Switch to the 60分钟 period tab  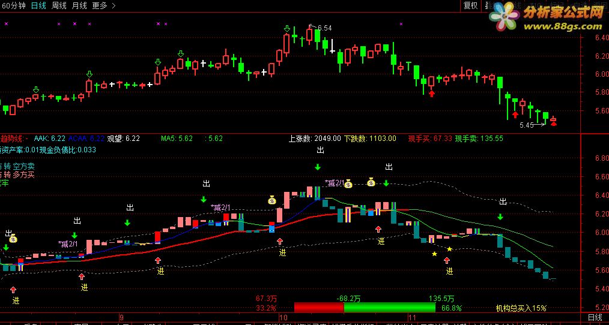click(13, 5)
